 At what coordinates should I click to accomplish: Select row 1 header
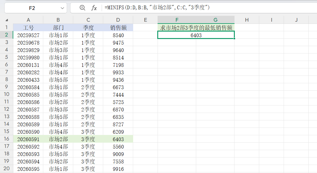6,28
